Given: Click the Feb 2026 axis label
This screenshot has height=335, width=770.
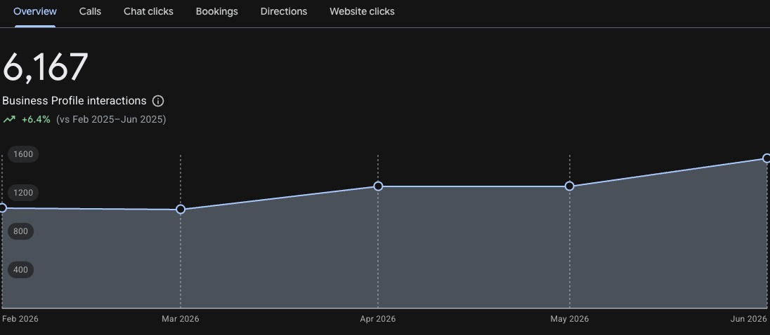Looking at the screenshot, I should [20, 319].
